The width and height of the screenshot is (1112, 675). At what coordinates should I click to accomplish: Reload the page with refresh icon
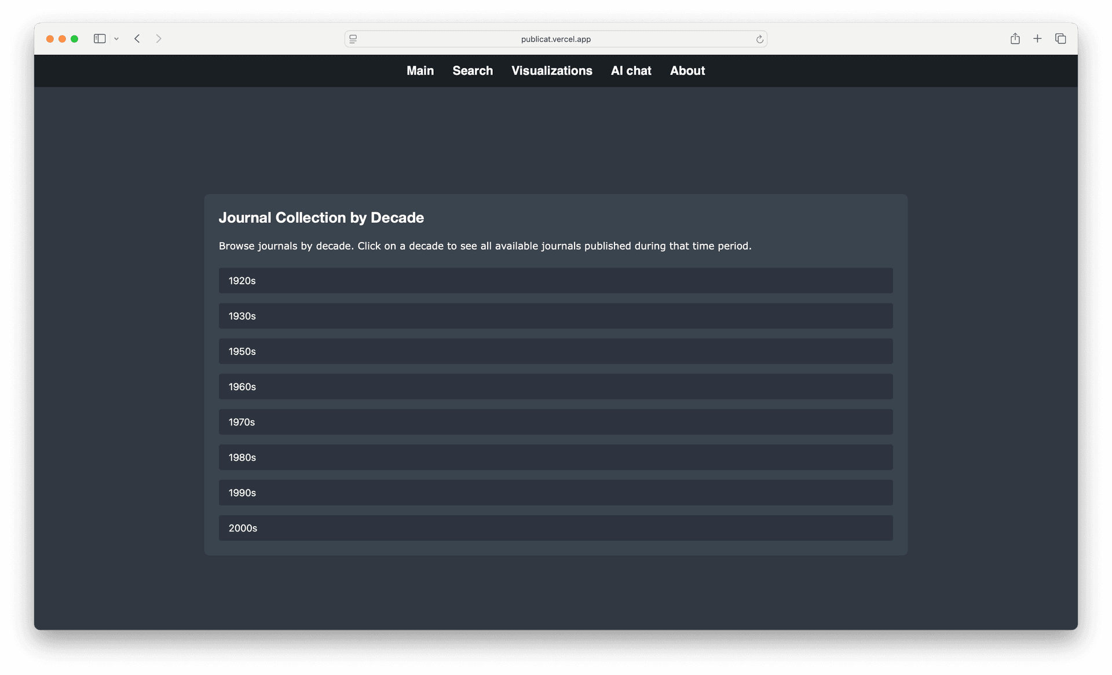759,39
